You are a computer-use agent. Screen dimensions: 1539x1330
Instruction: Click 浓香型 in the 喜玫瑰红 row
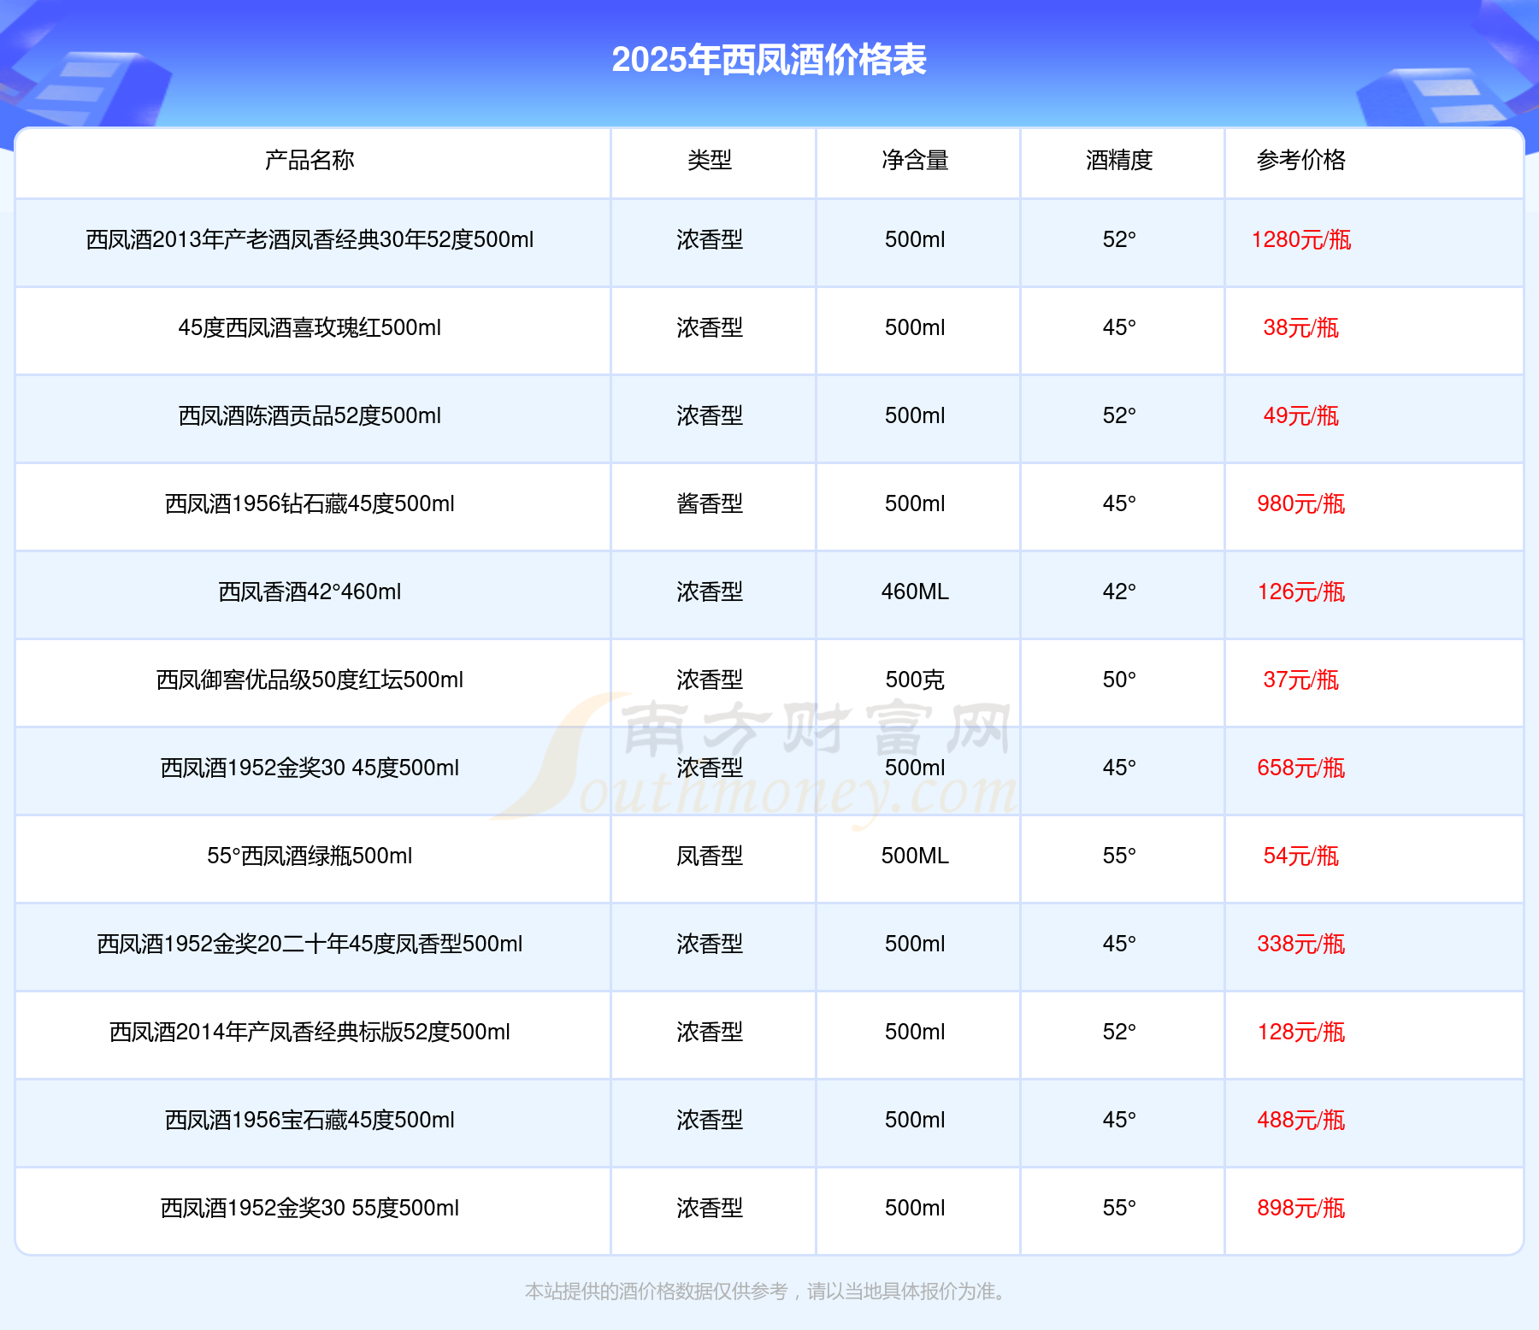710,327
